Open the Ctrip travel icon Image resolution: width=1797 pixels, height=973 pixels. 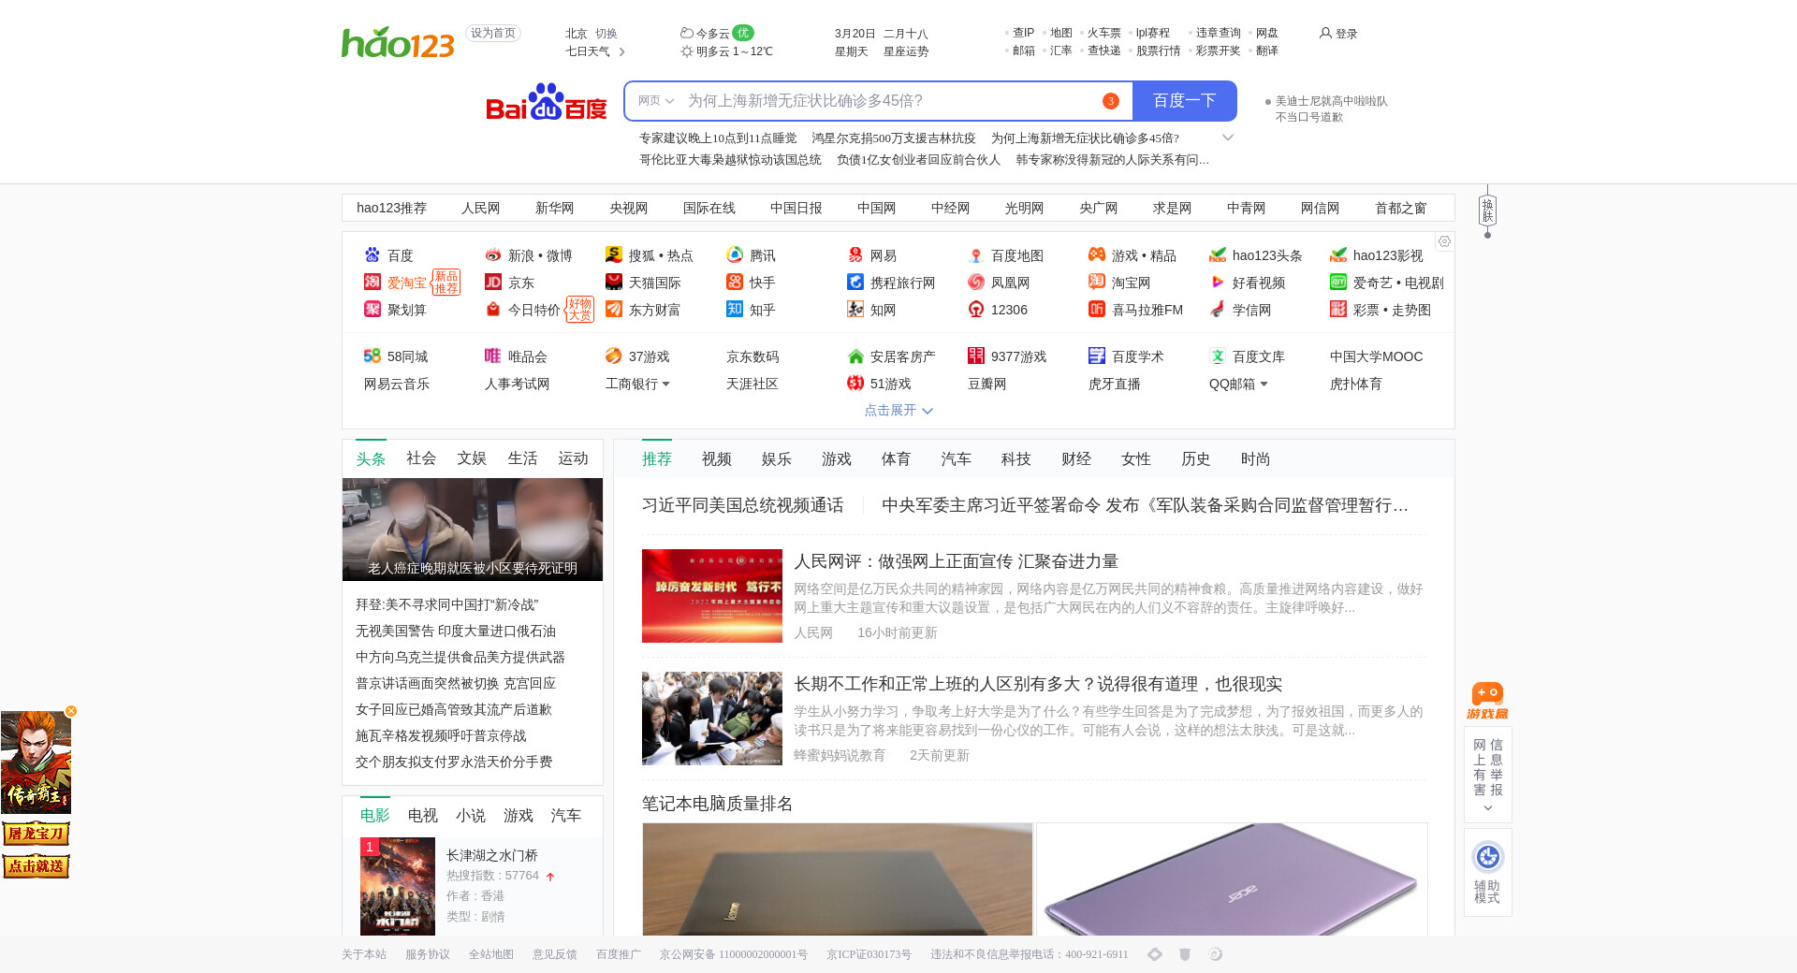coord(855,282)
